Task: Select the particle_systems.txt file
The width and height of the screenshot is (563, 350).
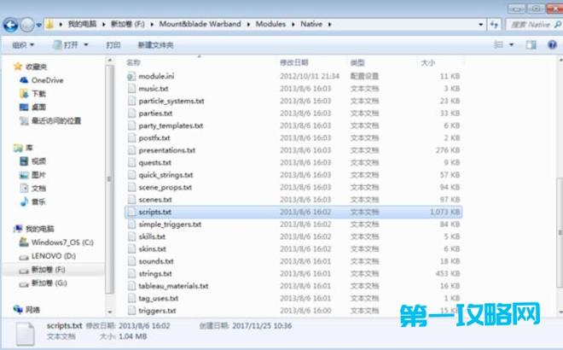Action: [171, 101]
